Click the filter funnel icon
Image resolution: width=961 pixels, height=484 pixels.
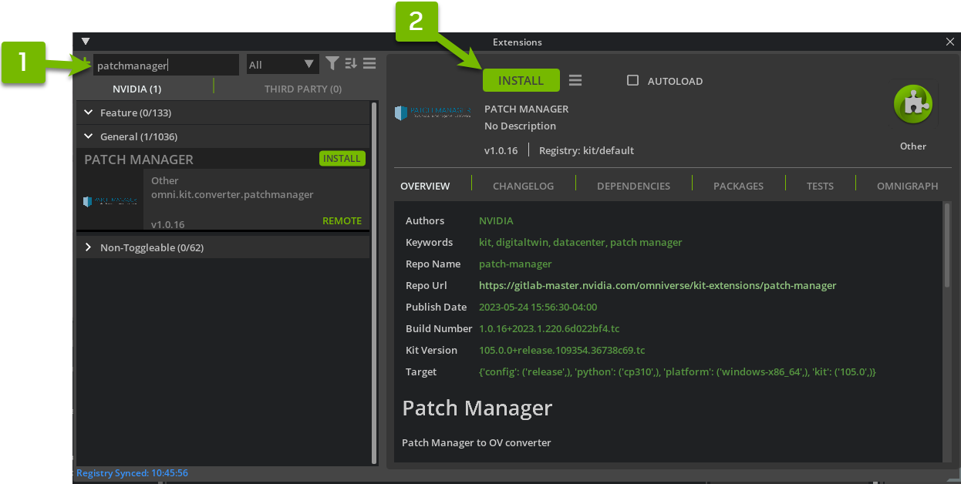332,63
